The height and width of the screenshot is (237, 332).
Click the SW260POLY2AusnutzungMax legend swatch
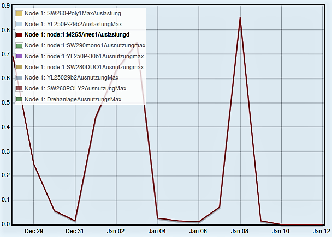(20, 88)
